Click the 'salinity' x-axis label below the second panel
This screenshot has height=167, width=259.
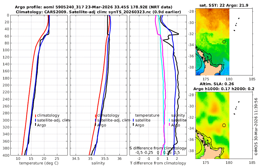(98, 163)
